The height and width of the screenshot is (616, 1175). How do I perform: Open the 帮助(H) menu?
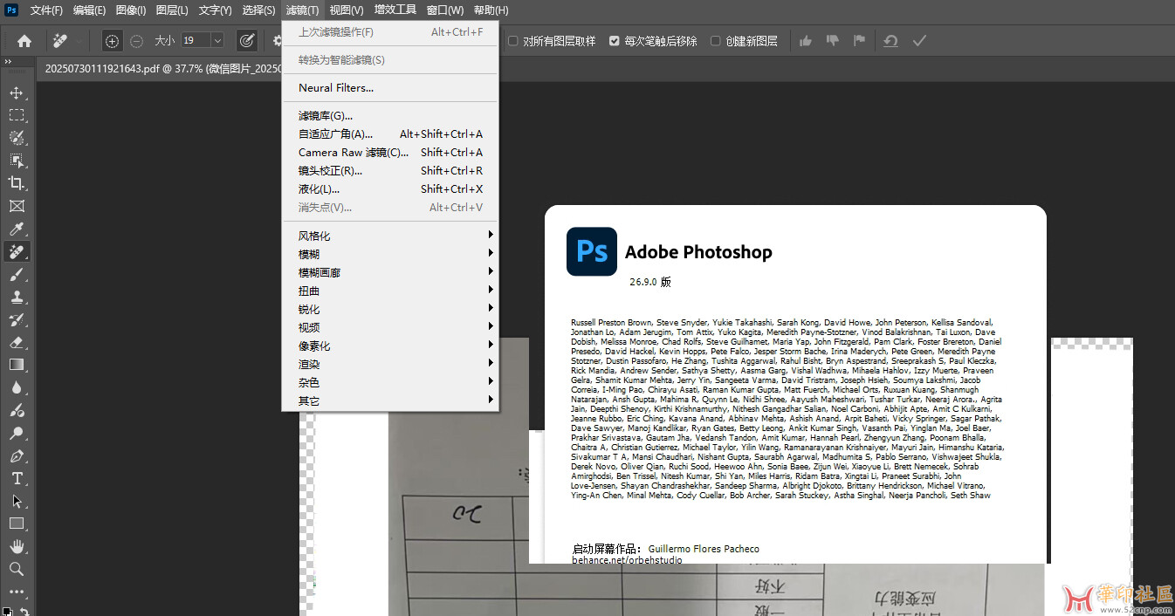point(491,10)
